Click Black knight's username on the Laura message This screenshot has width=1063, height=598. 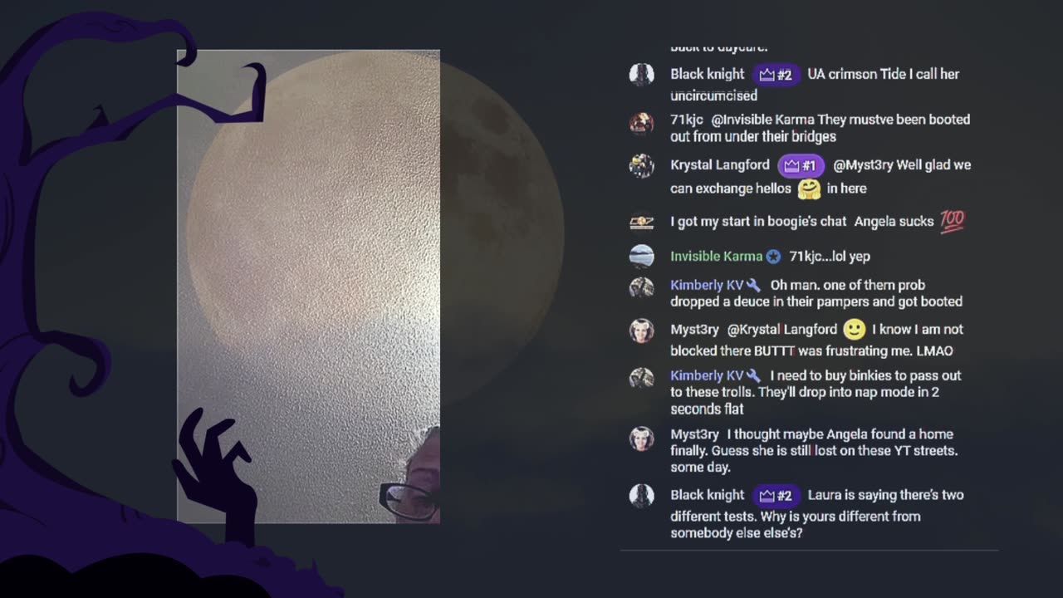(x=707, y=495)
